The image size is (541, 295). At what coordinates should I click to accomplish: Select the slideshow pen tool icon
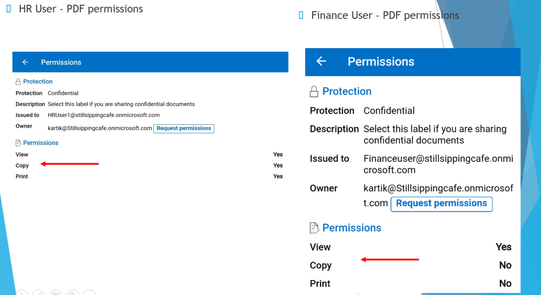point(39,292)
